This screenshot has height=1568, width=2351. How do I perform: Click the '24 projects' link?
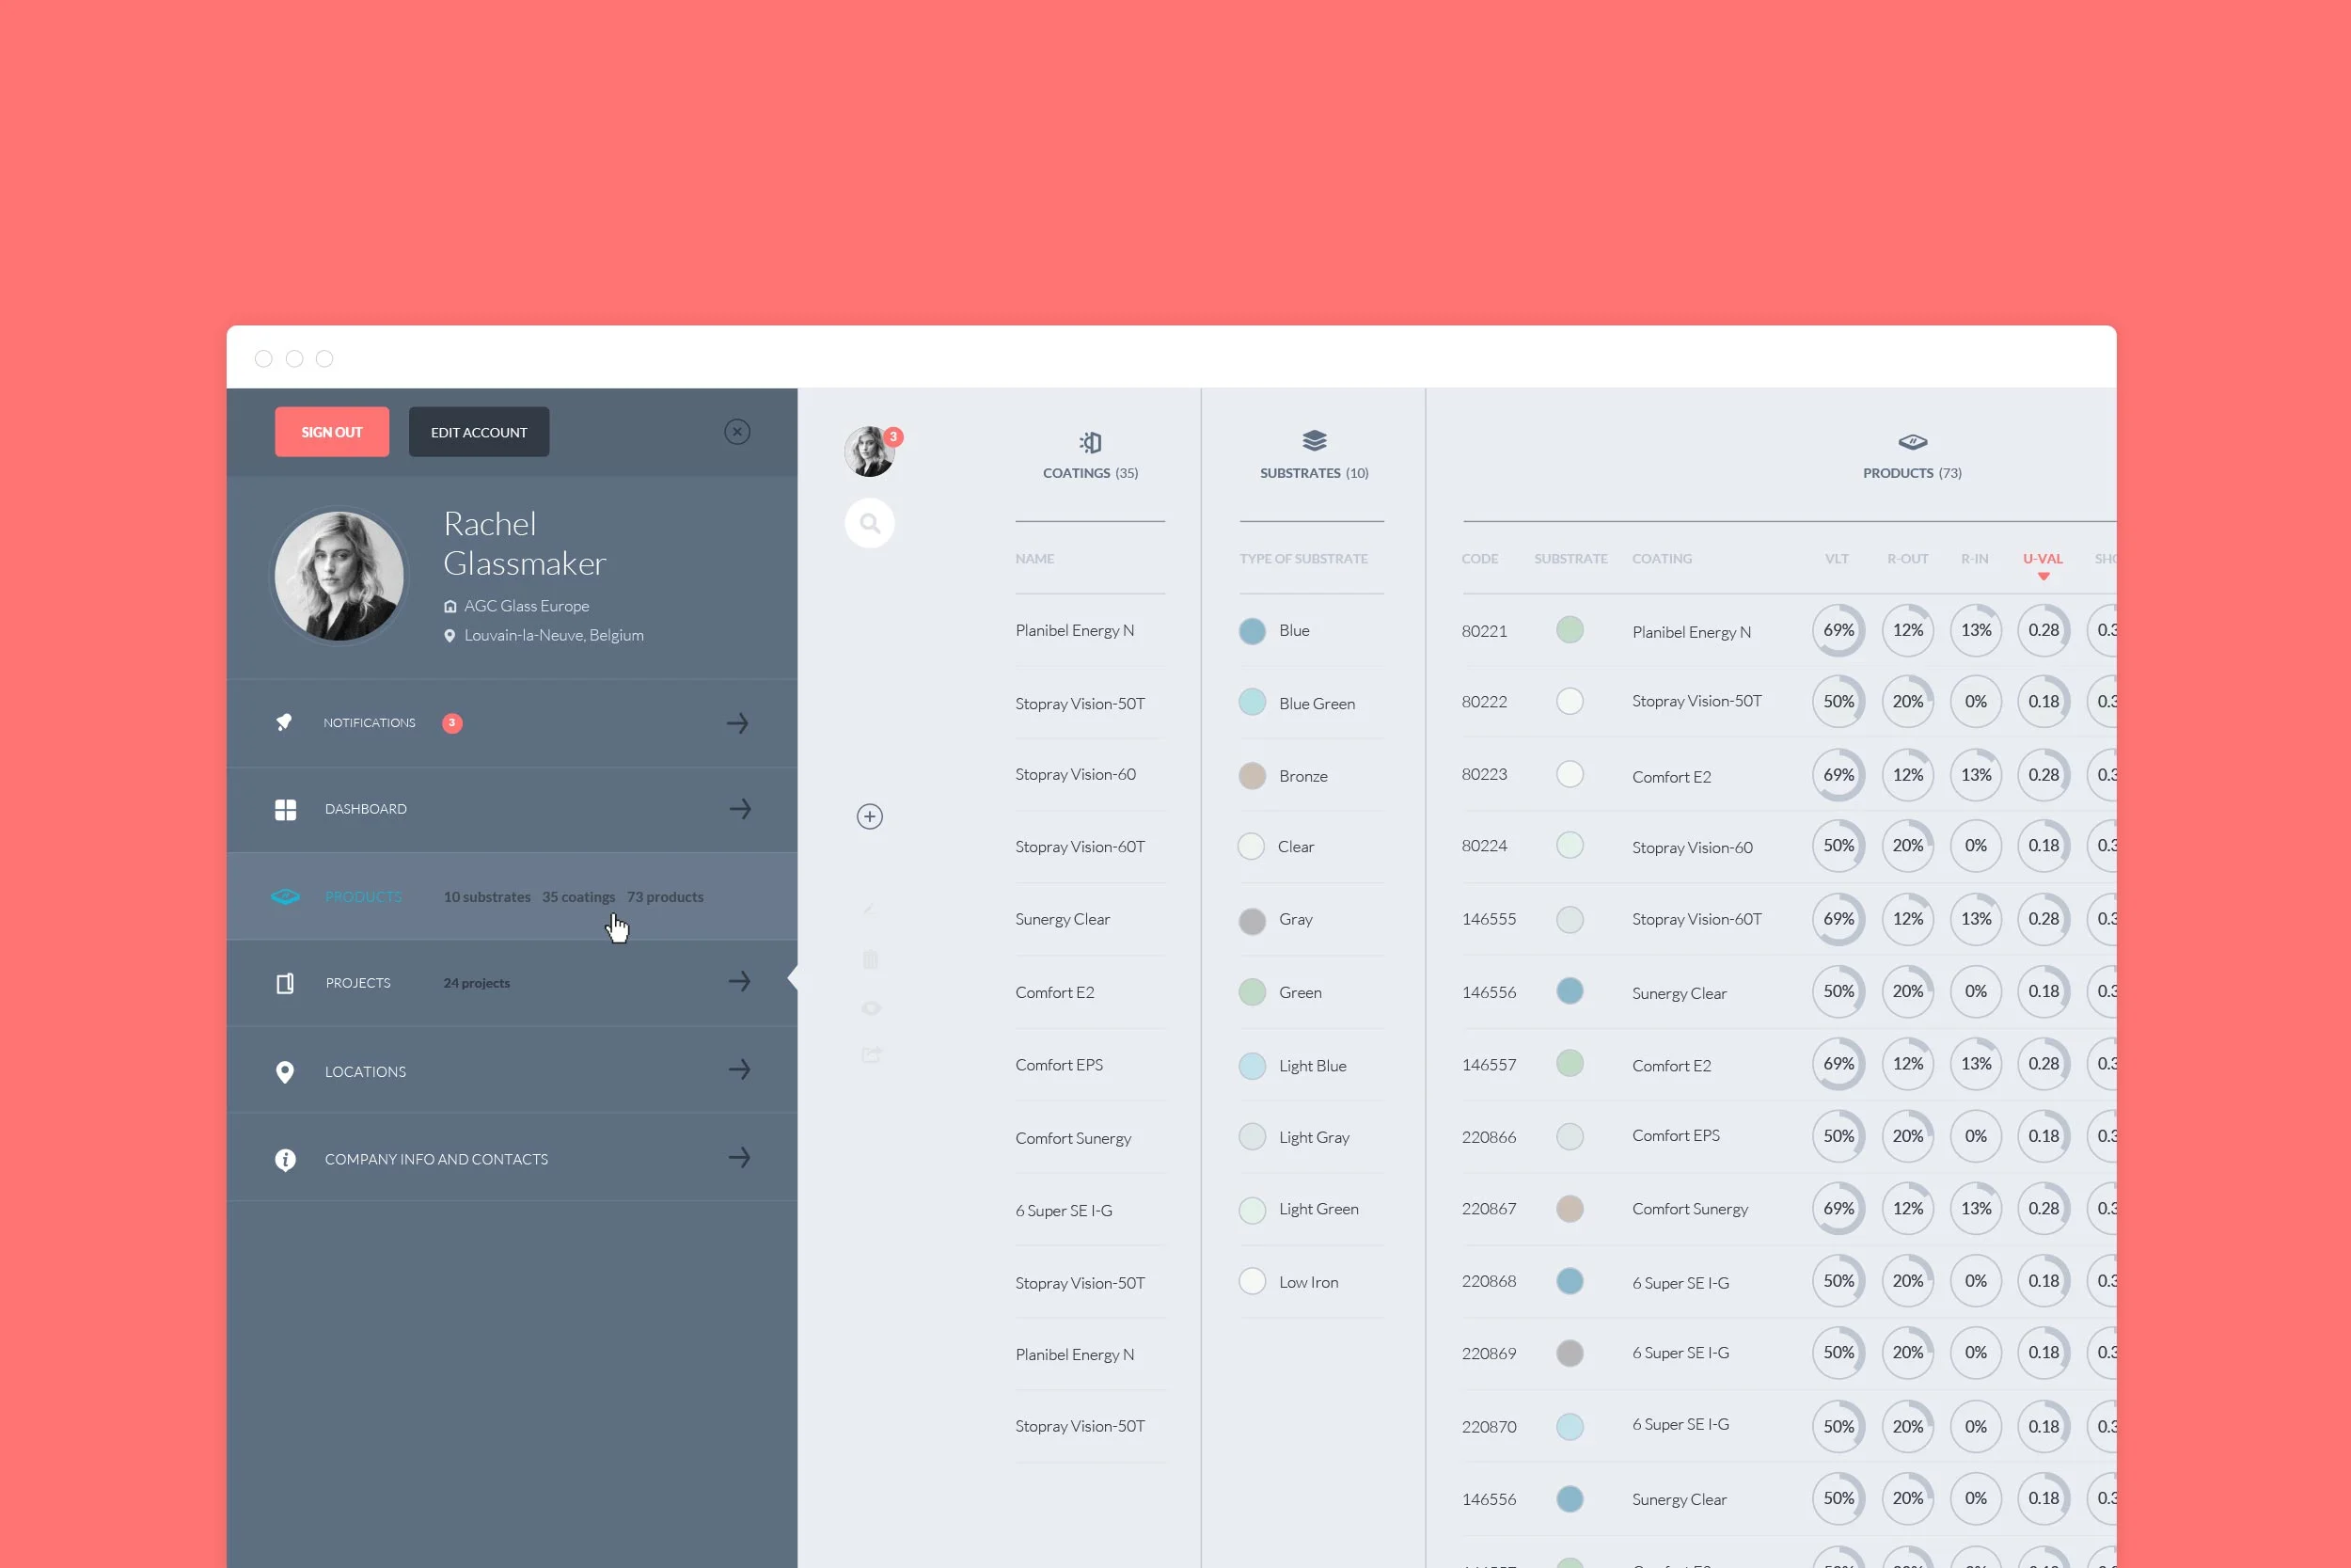[x=477, y=983]
